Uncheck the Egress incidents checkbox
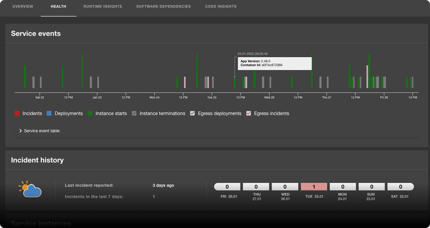The image size is (430, 228). 249,113
